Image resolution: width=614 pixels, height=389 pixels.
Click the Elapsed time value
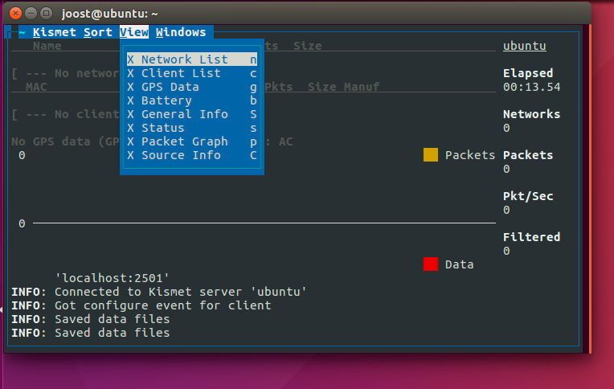coord(531,87)
